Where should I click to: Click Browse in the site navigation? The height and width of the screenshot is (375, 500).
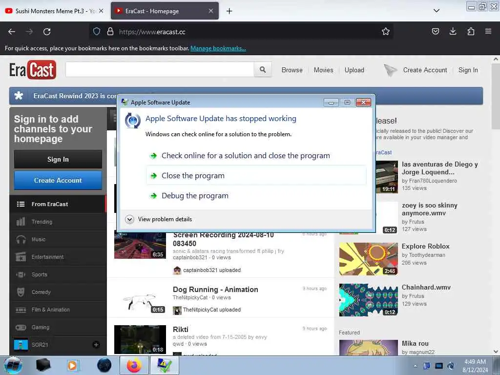(x=292, y=70)
